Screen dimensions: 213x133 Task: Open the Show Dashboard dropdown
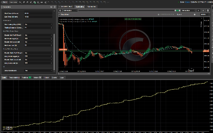38,70
